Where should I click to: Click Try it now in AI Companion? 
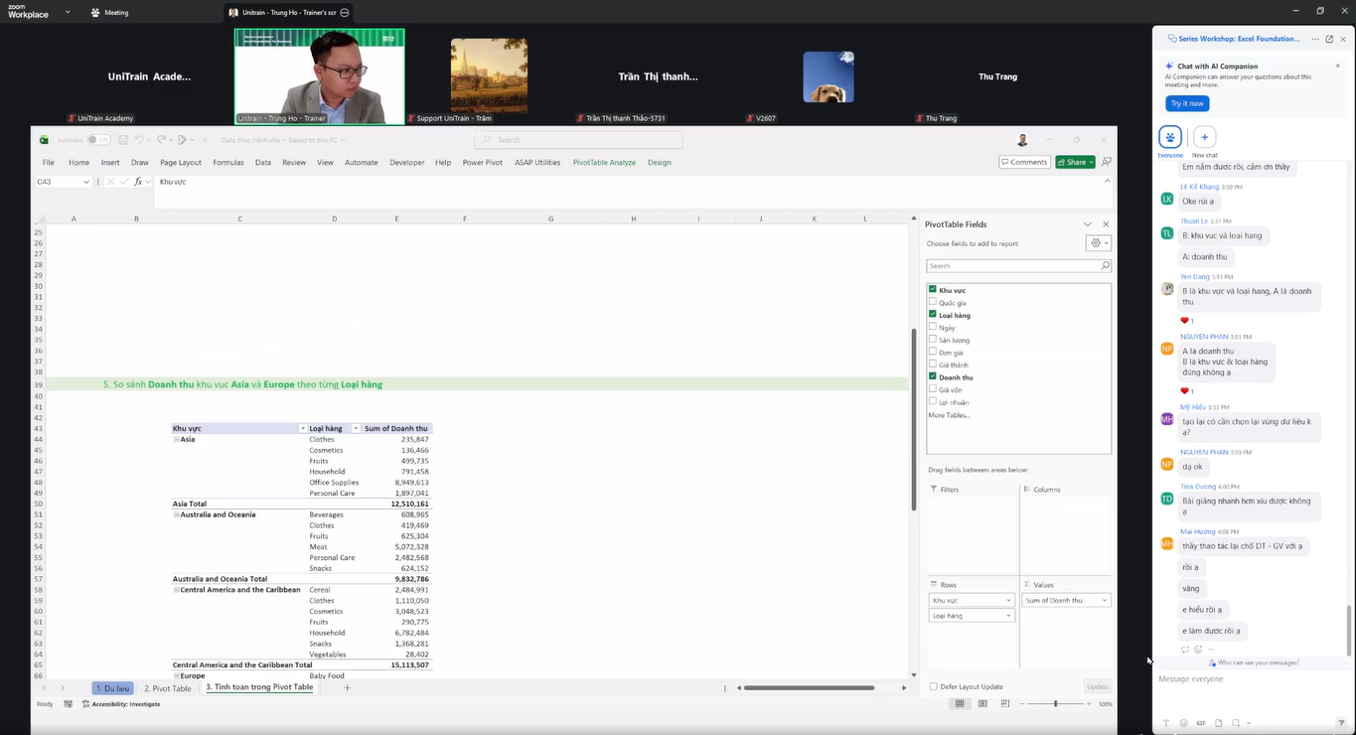coord(1187,103)
